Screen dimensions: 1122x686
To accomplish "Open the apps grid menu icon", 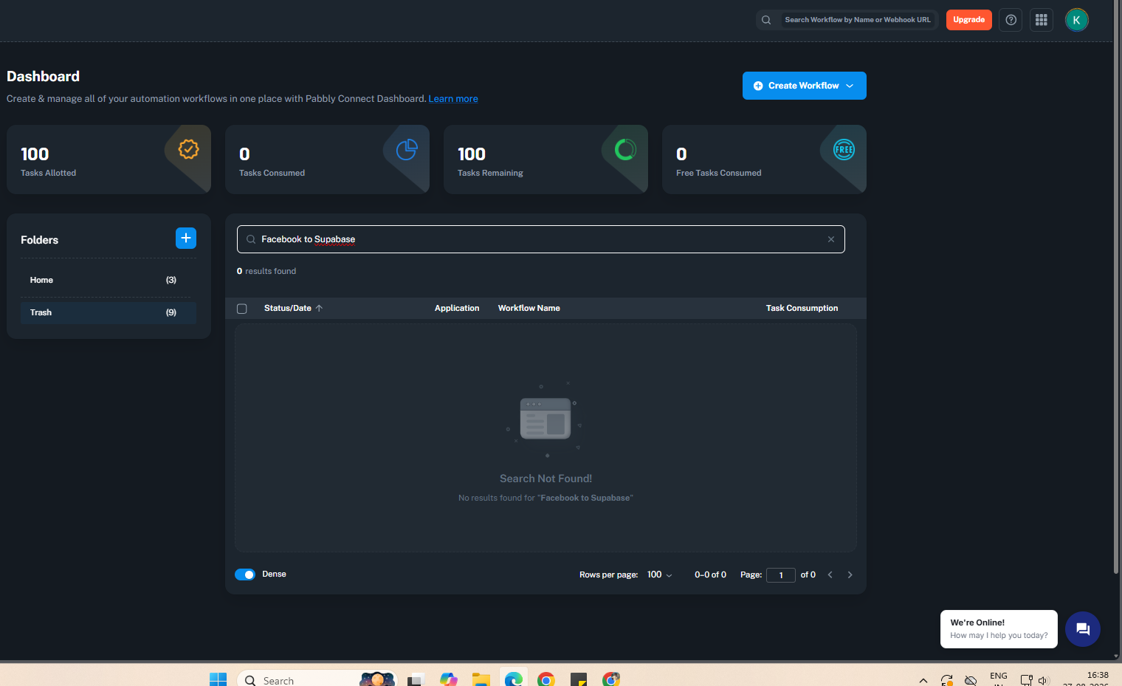I will [1042, 20].
